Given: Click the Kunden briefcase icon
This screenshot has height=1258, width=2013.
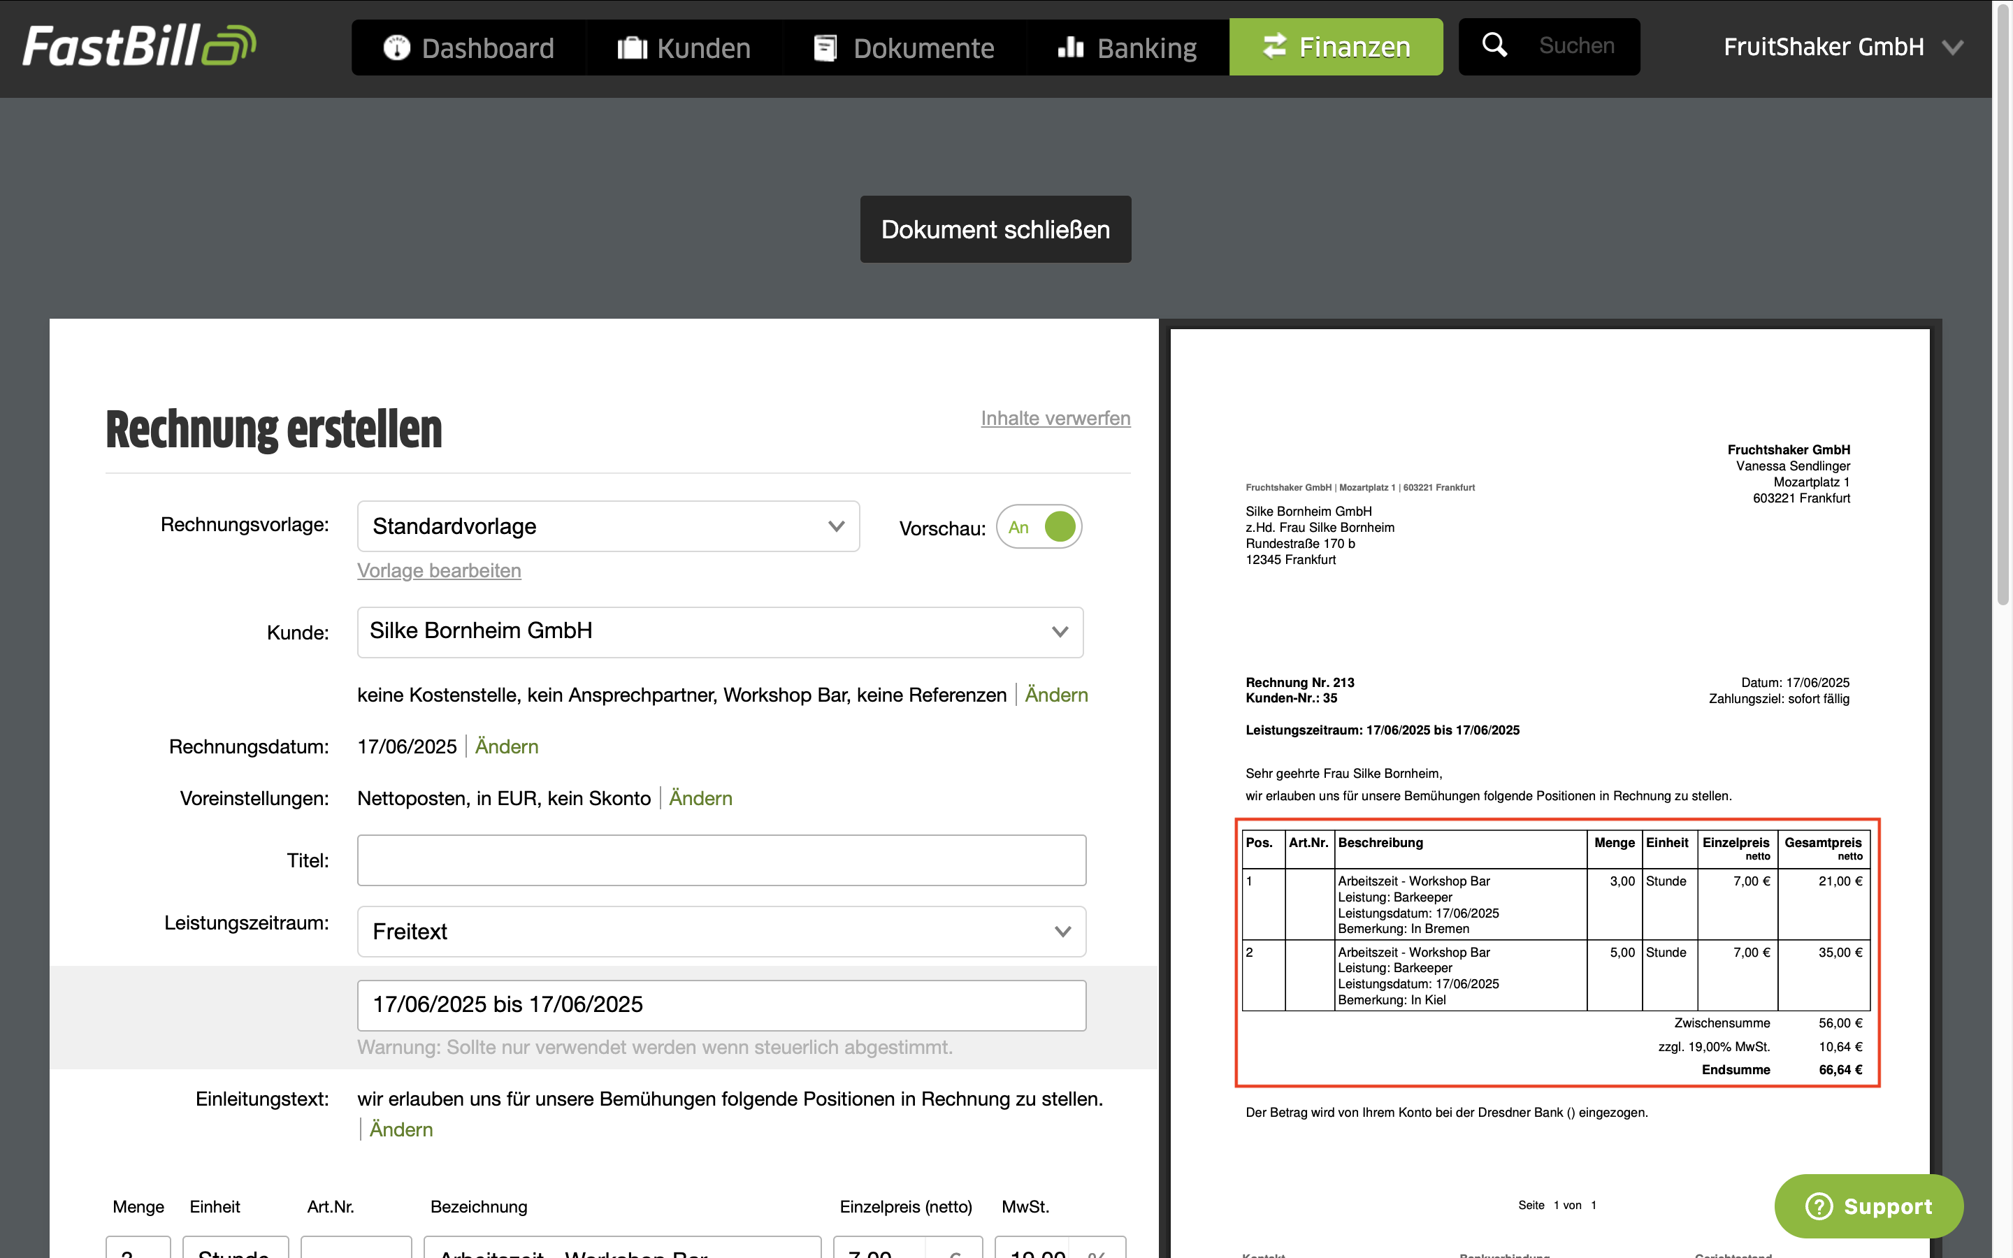Looking at the screenshot, I should pyautogui.click(x=632, y=48).
